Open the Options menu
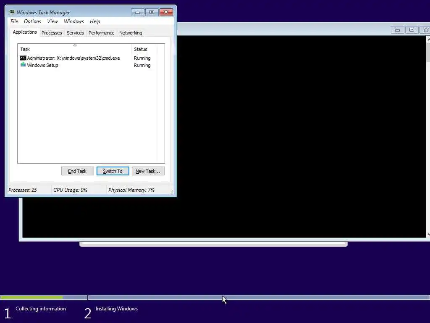This screenshot has height=323, width=430. 32,21
